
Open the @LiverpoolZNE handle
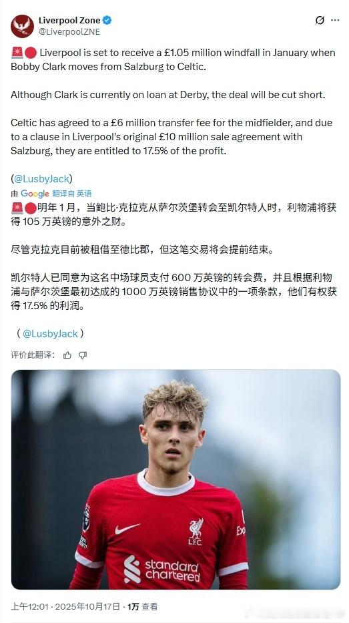tap(69, 32)
